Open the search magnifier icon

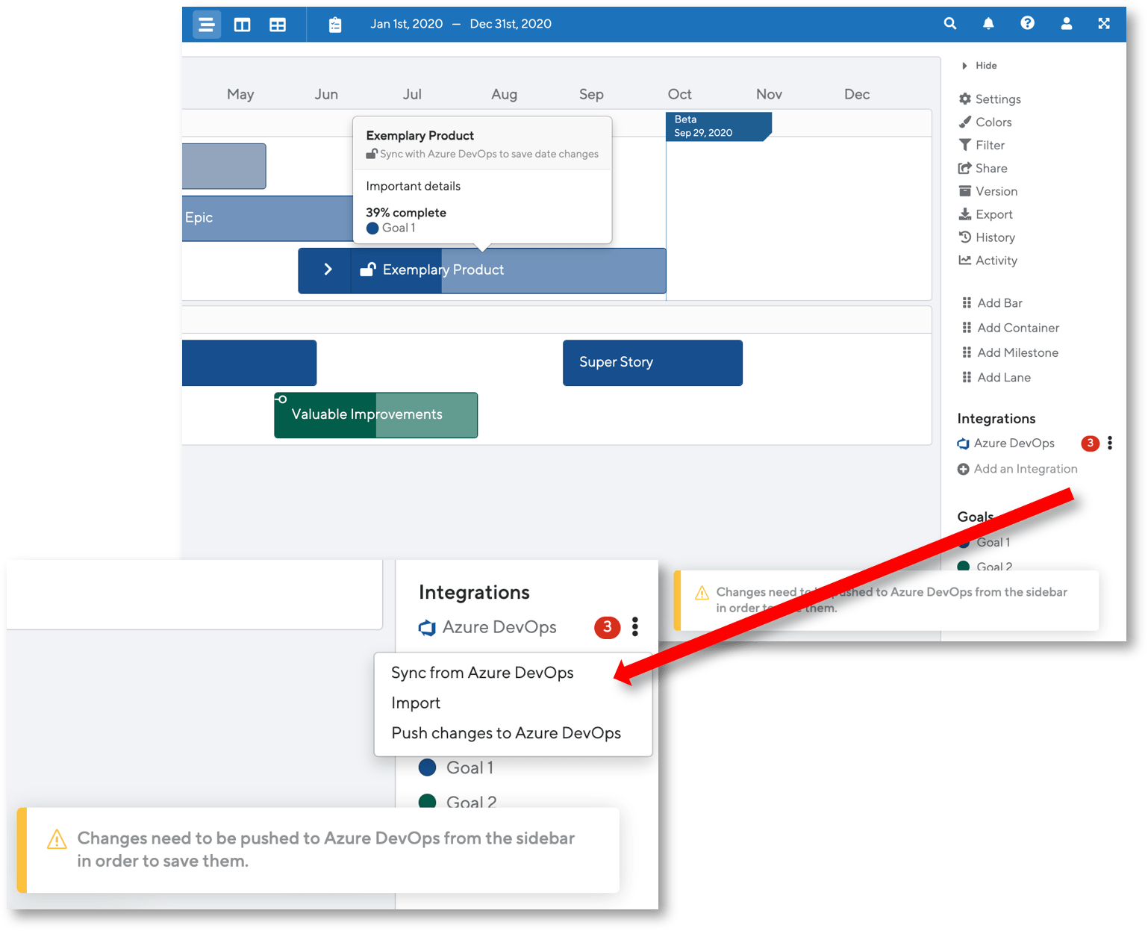pyautogui.click(x=949, y=23)
